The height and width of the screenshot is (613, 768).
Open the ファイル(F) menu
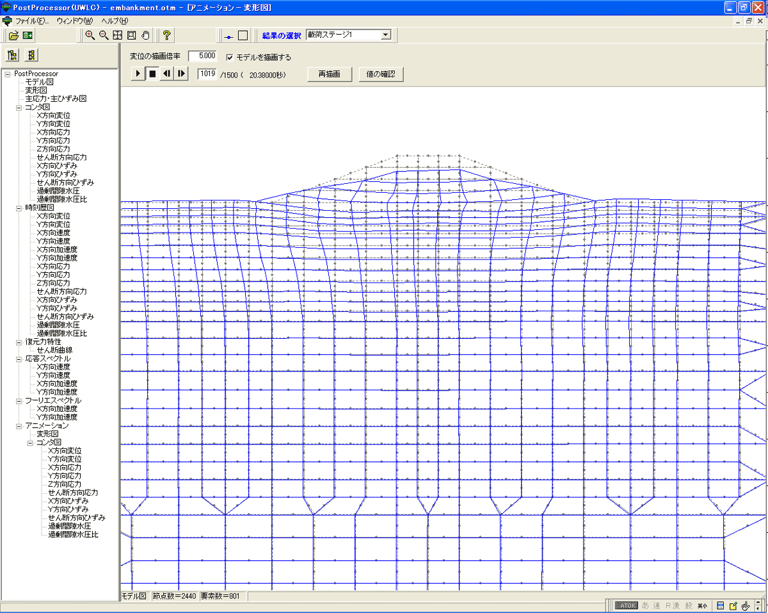[32, 21]
